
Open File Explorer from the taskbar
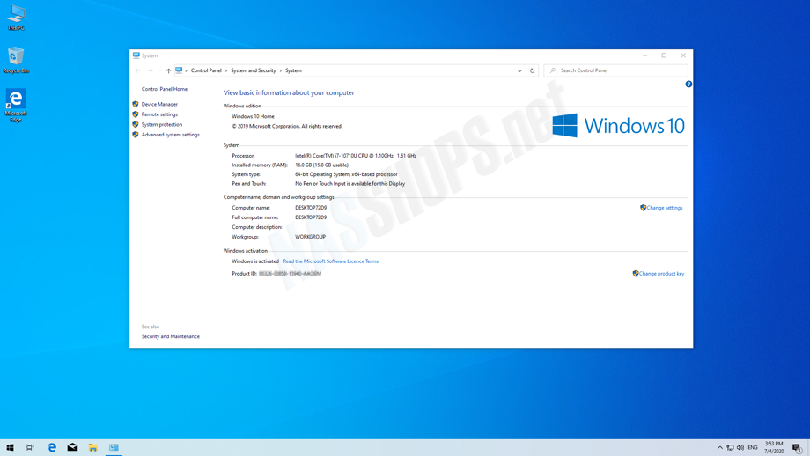click(93, 447)
